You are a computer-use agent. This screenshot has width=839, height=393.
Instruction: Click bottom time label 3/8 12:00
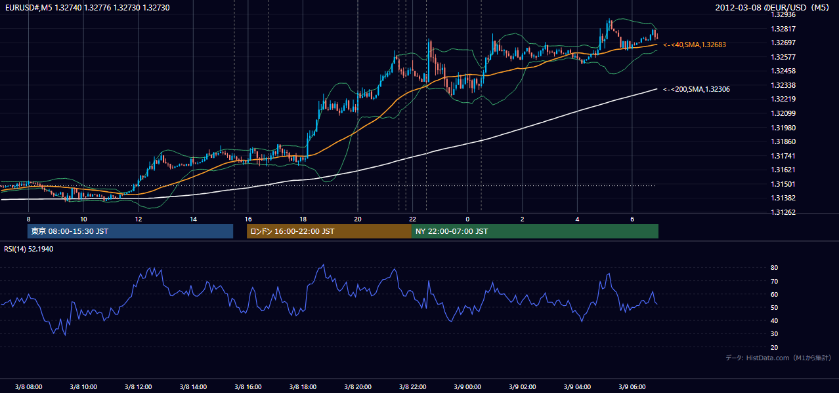pyautogui.click(x=139, y=386)
